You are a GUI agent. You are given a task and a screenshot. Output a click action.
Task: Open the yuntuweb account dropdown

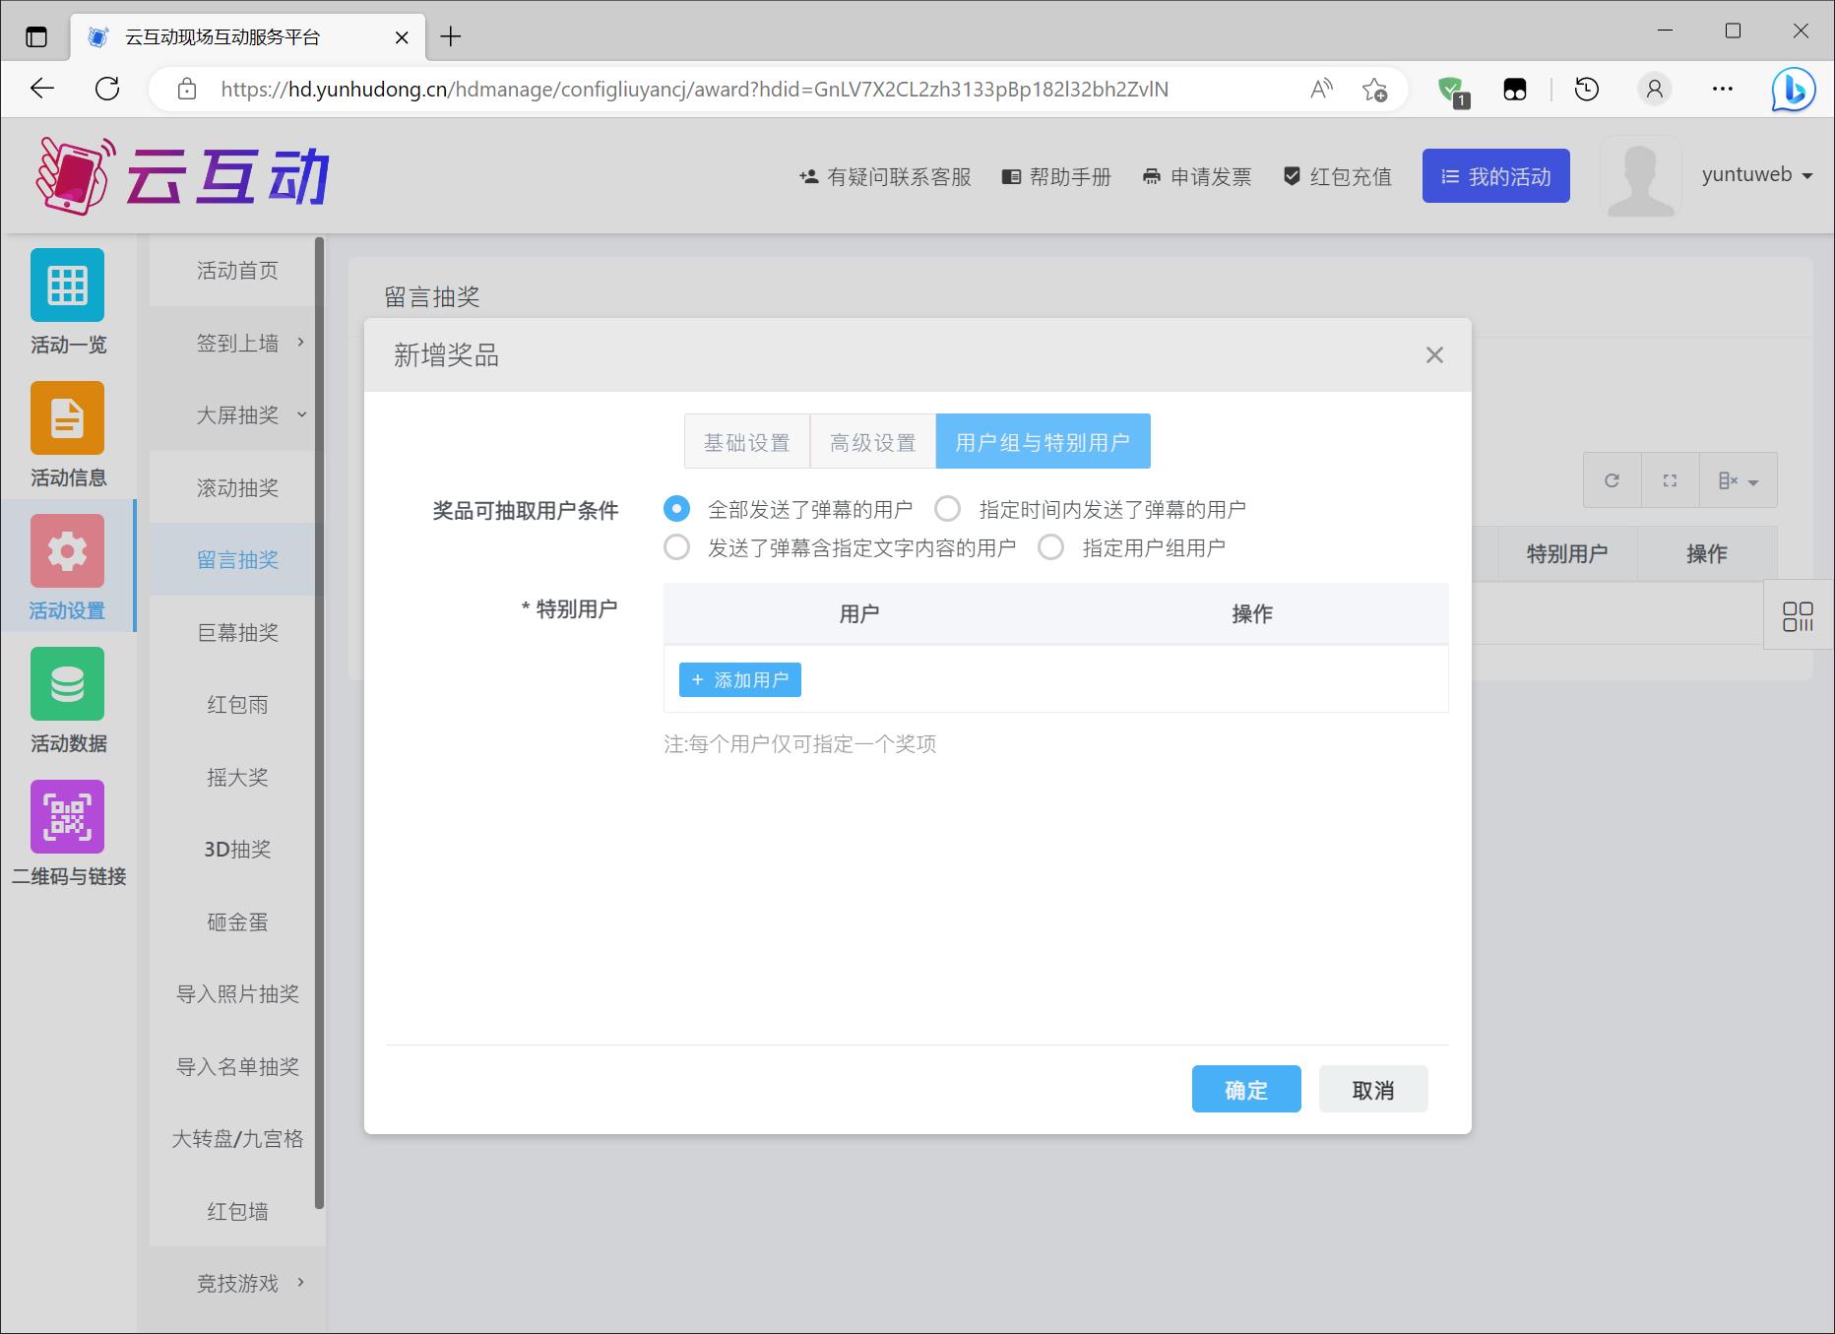pos(1757,175)
